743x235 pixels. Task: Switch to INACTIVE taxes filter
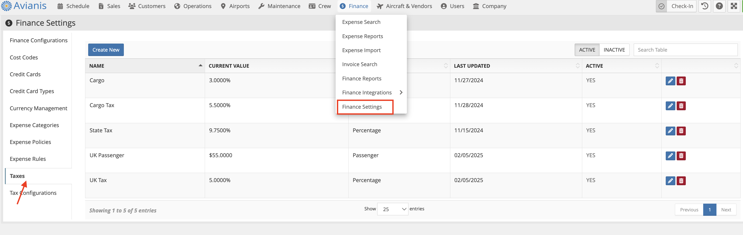point(614,50)
